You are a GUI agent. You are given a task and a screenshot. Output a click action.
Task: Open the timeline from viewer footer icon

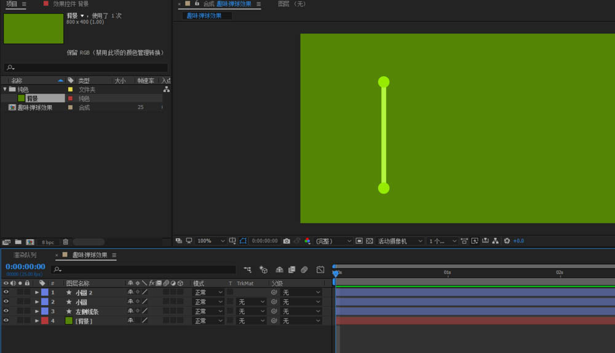click(x=485, y=241)
